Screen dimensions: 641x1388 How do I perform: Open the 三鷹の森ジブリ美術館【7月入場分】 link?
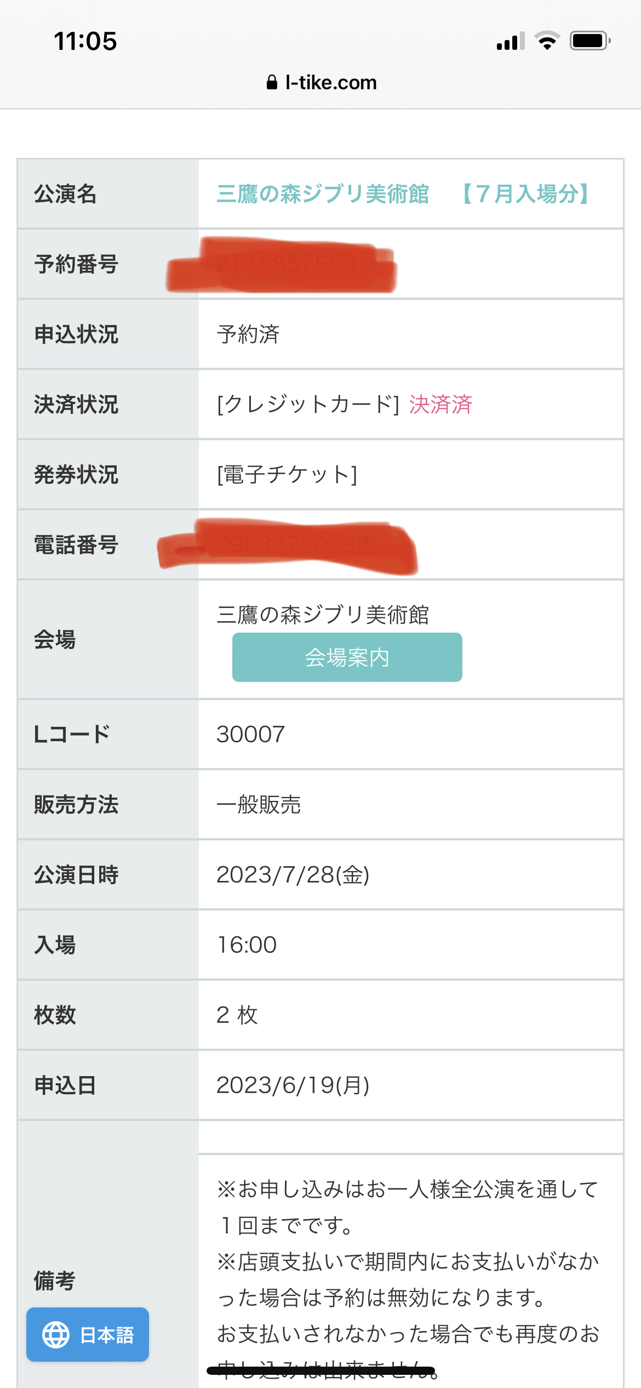[x=404, y=194]
